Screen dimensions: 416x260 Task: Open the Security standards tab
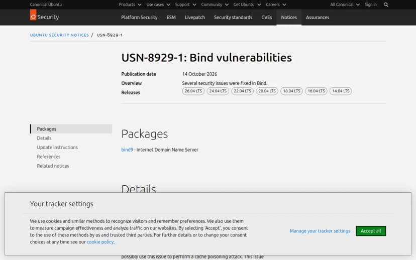tap(233, 17)
